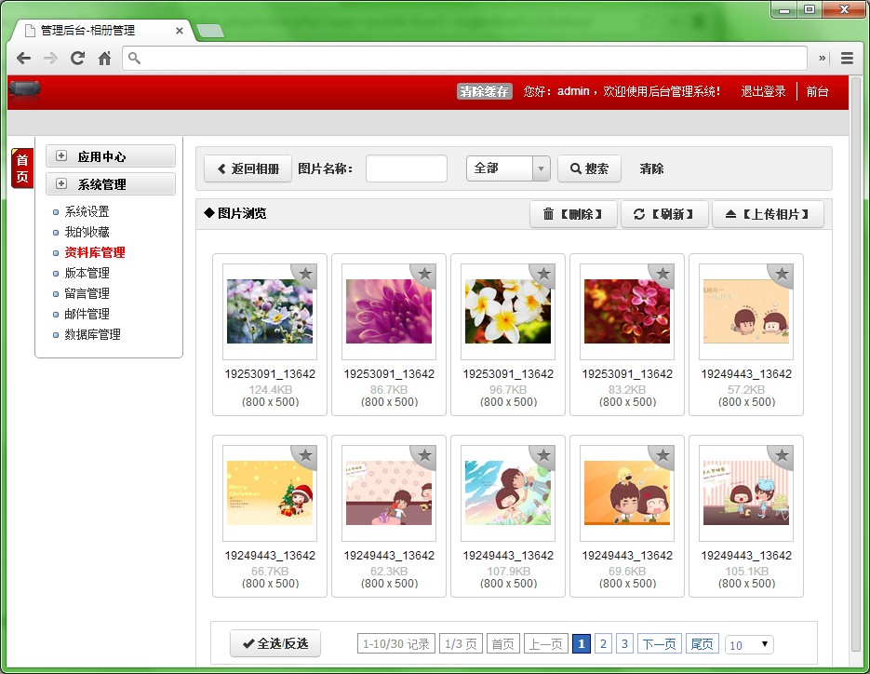Star the 62.3KB cartoon photo
Image resolution: width=870 pixels, height=674 pixels.
coord(425,455)
